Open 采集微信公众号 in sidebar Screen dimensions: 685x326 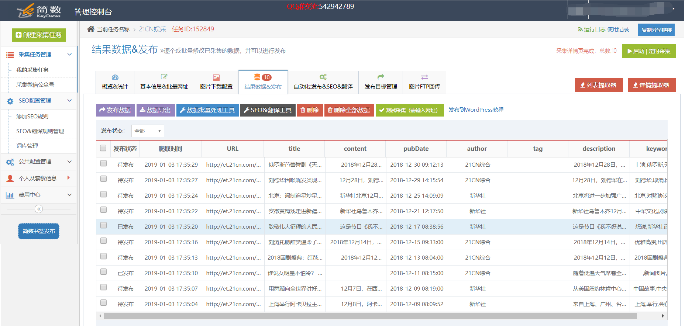[x=35, y=85]
